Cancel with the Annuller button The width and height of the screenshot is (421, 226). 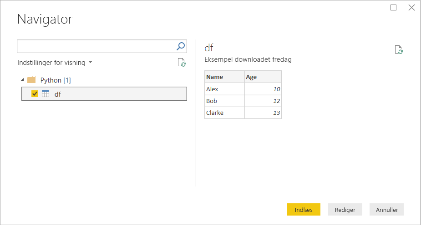(x=386, y=210)
